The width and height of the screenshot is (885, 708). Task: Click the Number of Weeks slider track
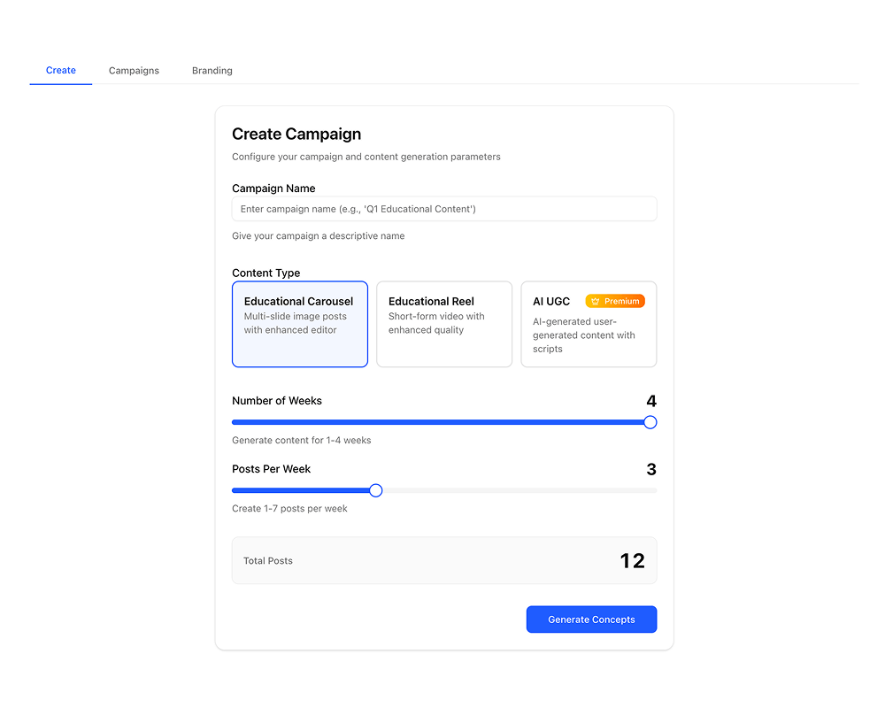[x=442, y=422]
